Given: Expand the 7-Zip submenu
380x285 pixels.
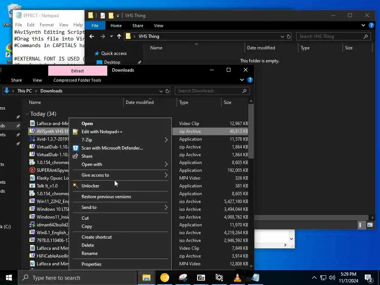Looking at the screenshot, I should pos(120,140).
